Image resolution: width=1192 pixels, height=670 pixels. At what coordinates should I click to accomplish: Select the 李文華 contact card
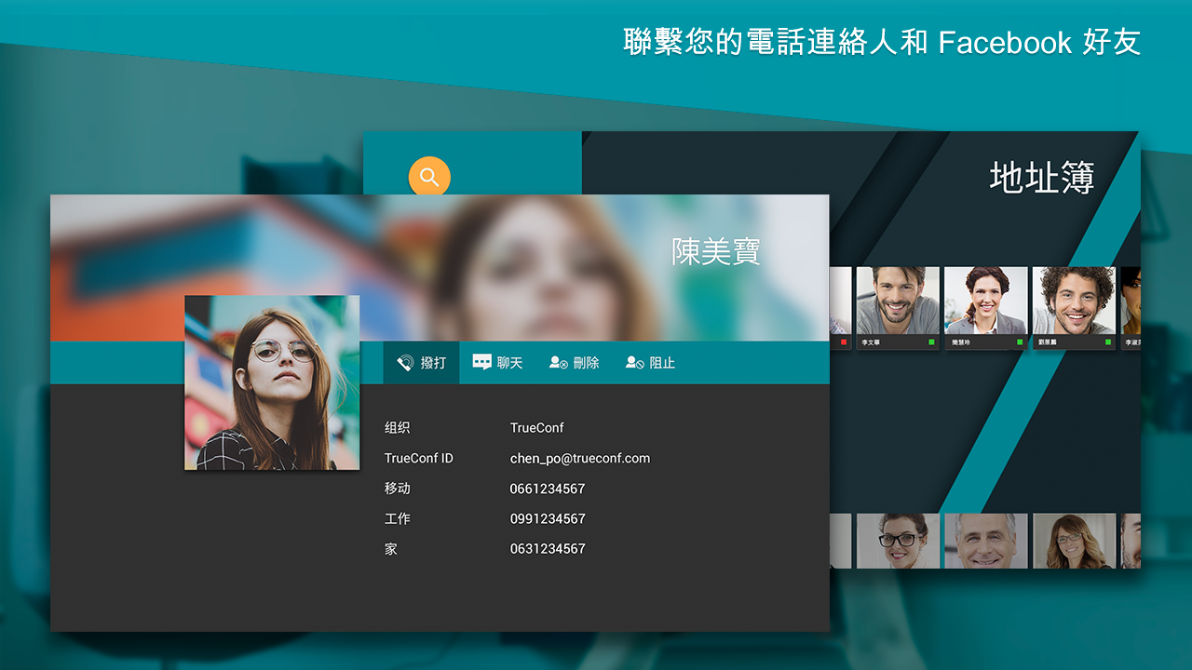[898, 308]
